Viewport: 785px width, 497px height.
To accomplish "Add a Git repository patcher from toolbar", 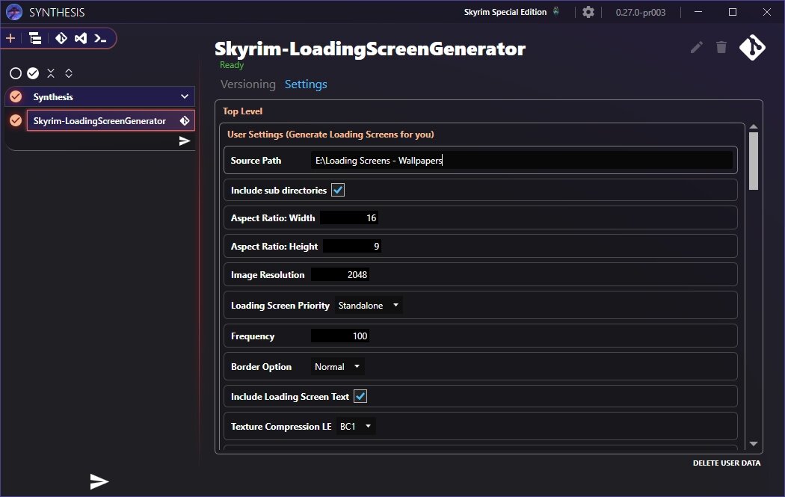I will [x=61, y=38].
